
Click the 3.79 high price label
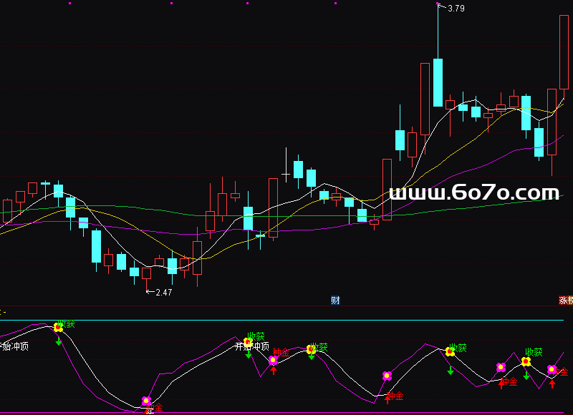point(456,9)
